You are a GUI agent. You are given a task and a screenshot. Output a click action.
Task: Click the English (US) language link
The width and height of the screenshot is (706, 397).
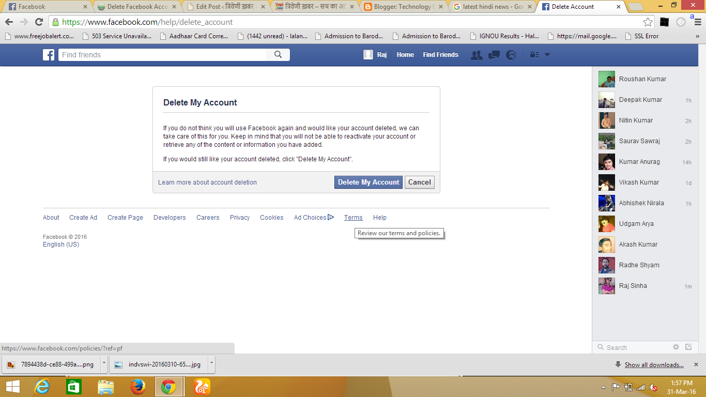(61, 245)
